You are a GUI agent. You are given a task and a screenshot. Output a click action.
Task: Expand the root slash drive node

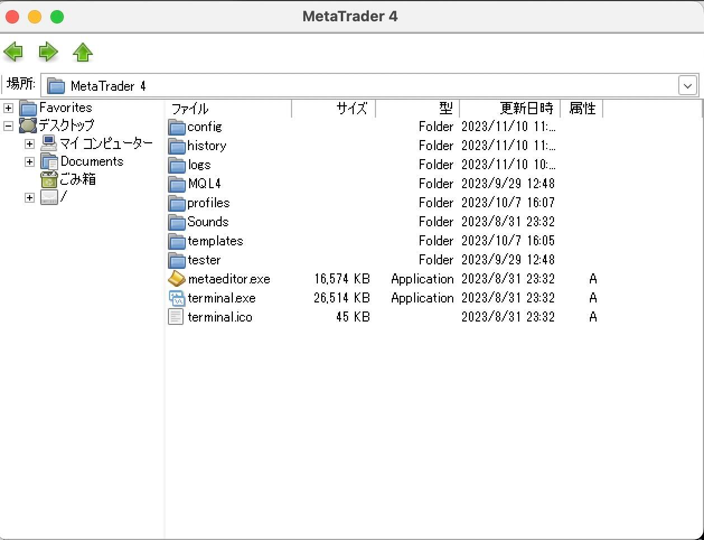(x=30, y=198)
